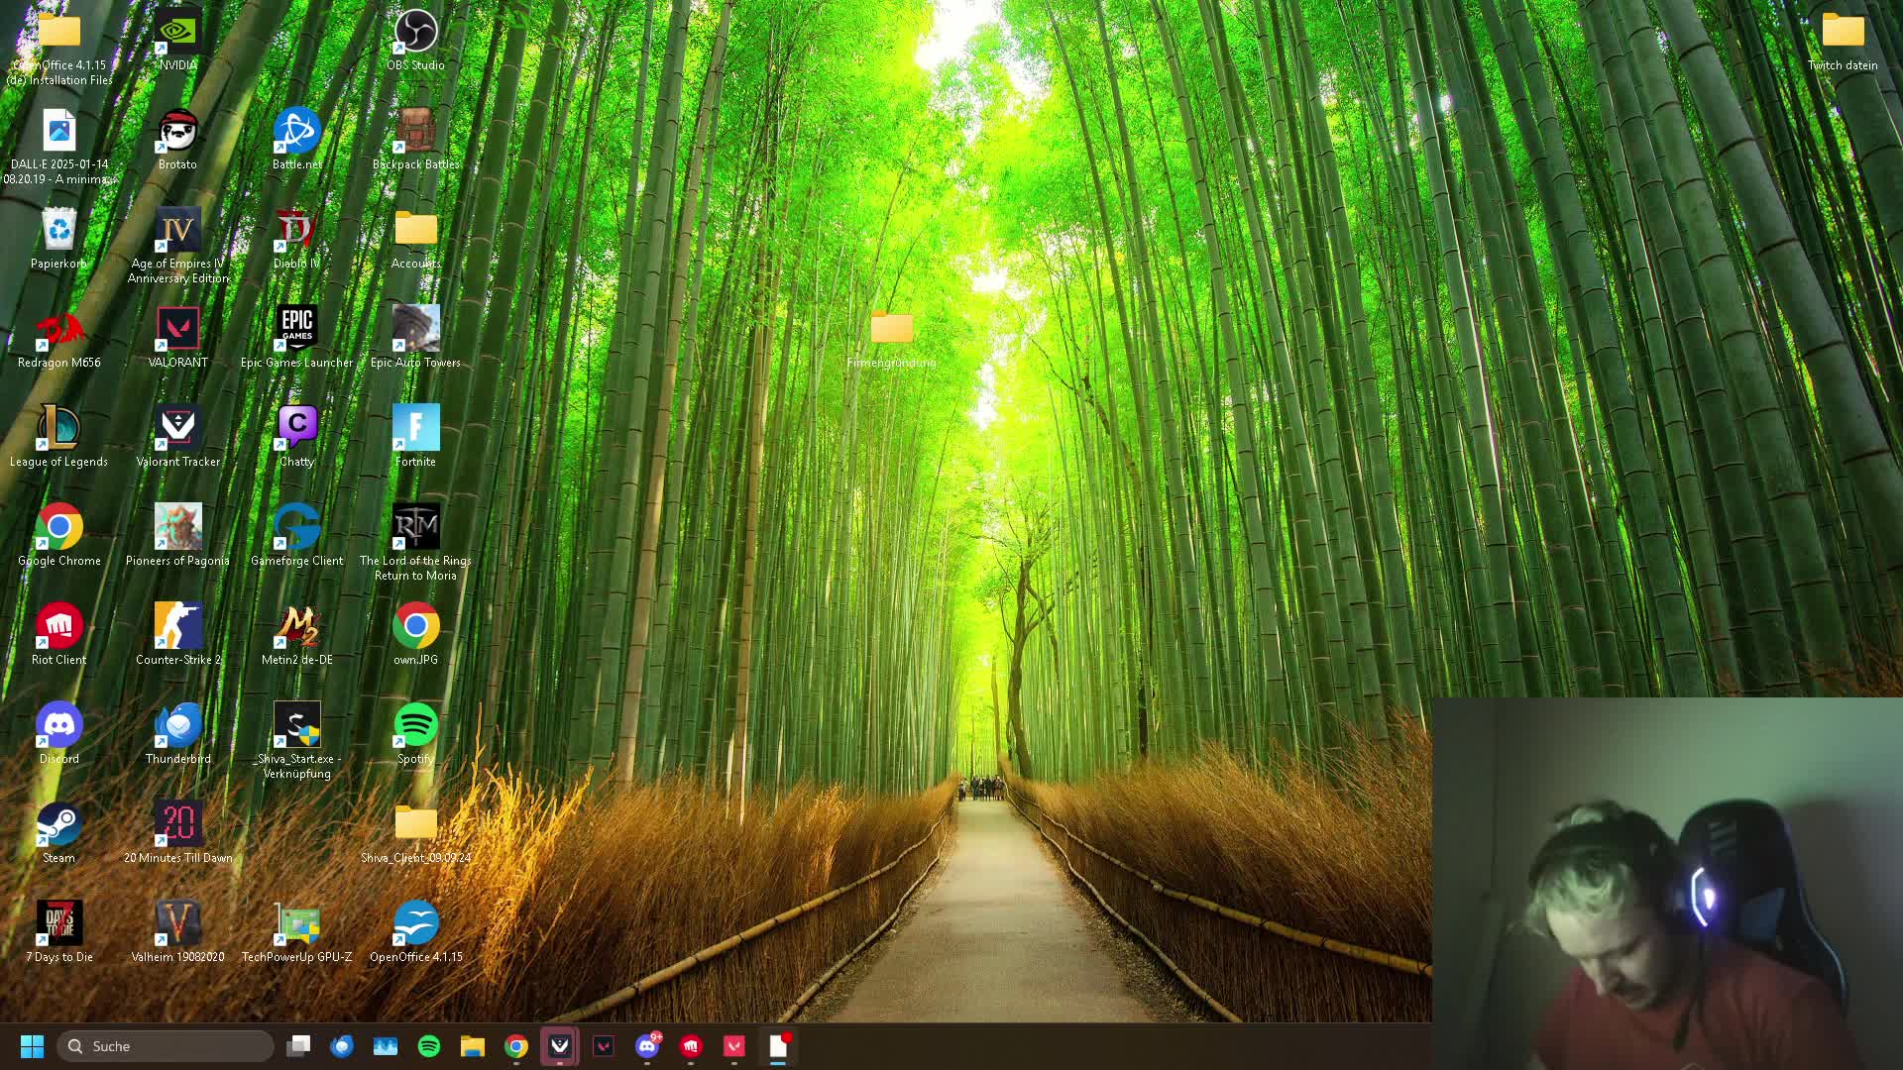1903x1070 pixels.
Task: Select the Pioneers of Pagonia icon
Action: pyautogui.click(x=177, y=535)
